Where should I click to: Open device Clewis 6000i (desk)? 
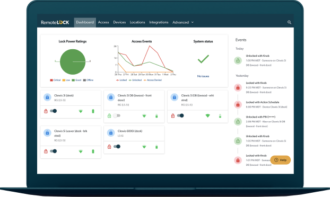point(130,131)
